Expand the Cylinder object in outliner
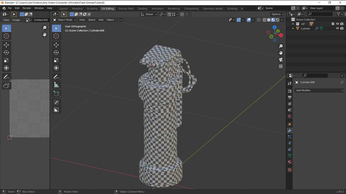 pos(293,29)
